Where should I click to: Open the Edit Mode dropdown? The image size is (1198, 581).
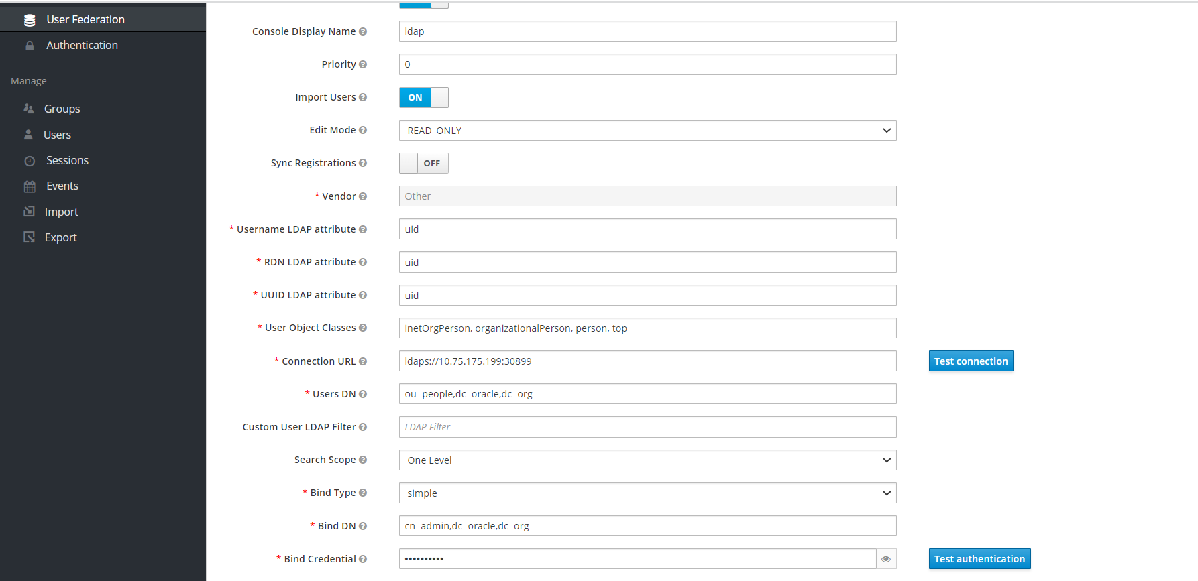647,131
